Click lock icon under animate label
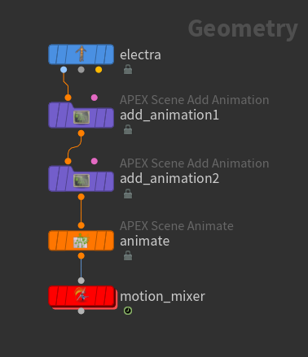The height and width of the screenshot is (357, 308). (x=128, y=255)
